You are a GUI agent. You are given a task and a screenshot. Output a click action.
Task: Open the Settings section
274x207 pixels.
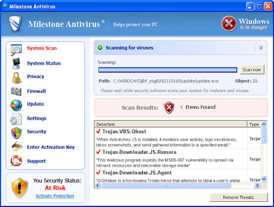(x=36, y=118)
